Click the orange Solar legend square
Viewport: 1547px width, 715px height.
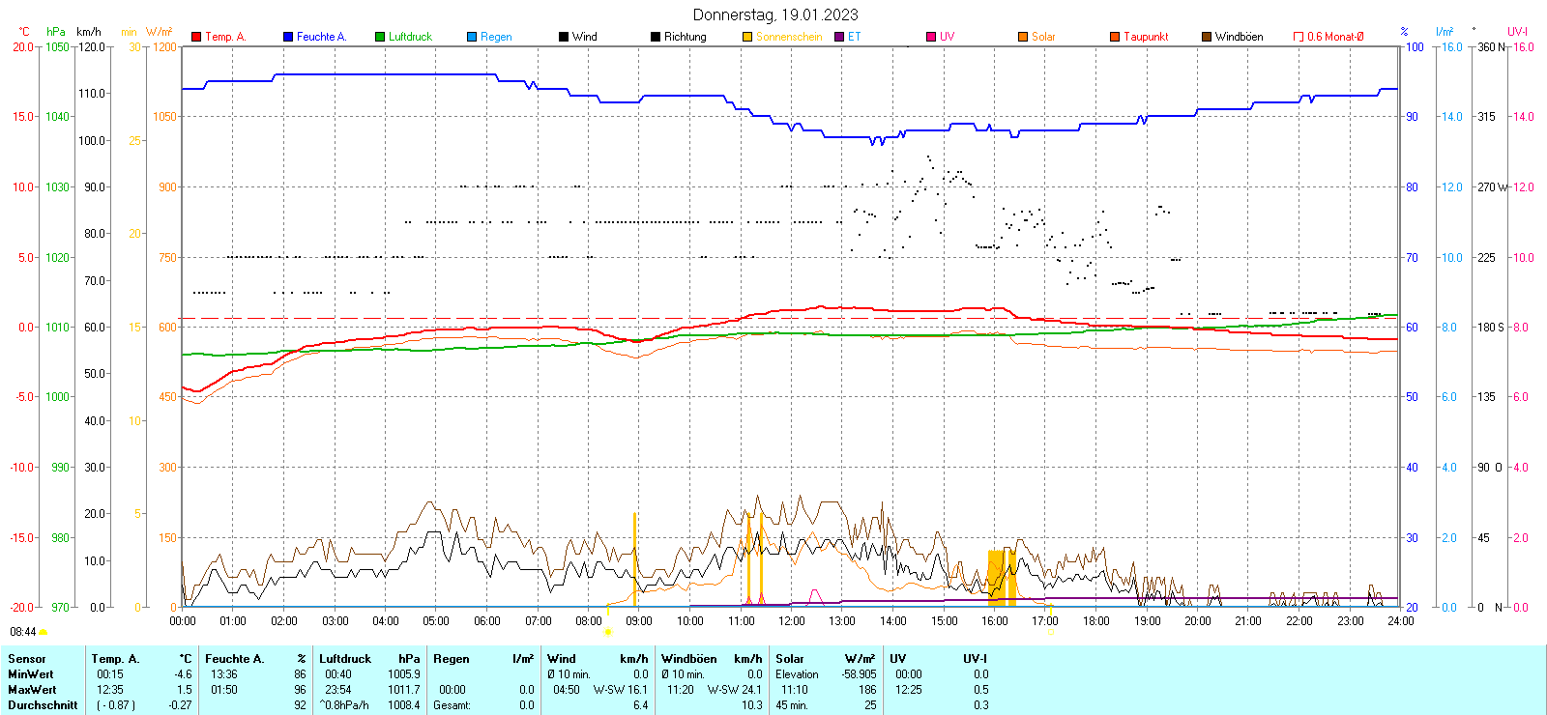click(x=1023, y=37)
